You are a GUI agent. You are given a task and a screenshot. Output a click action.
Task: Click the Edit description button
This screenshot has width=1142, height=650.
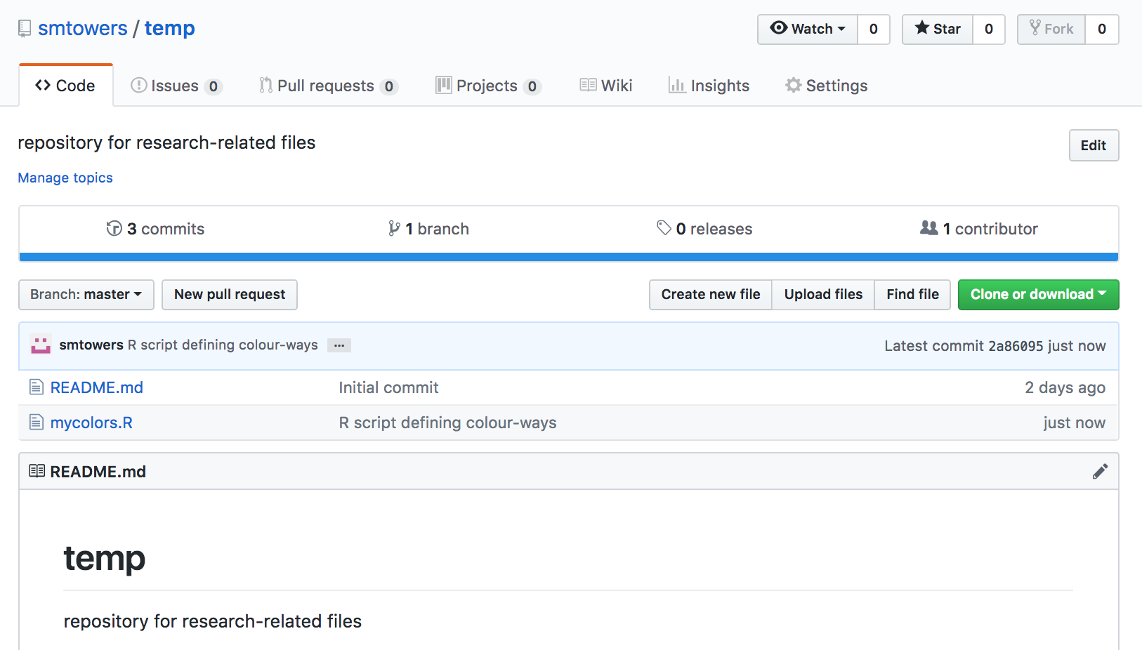tap(1094, 145)
